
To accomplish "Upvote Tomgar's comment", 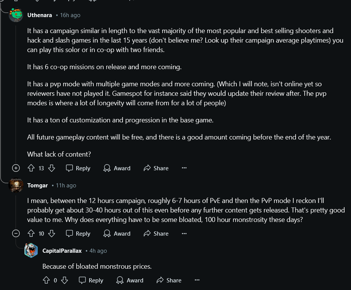I will 31,233.
